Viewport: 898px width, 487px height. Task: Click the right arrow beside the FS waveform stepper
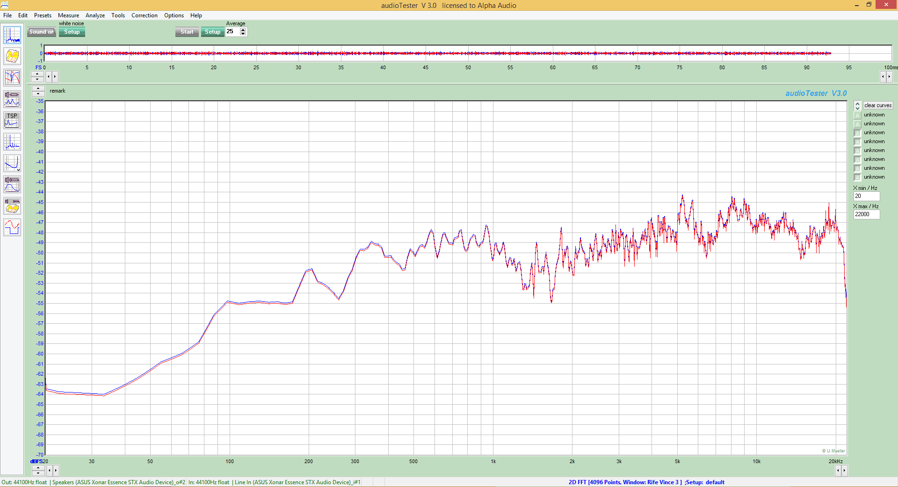pyautogui.click(x=55, y=76)
